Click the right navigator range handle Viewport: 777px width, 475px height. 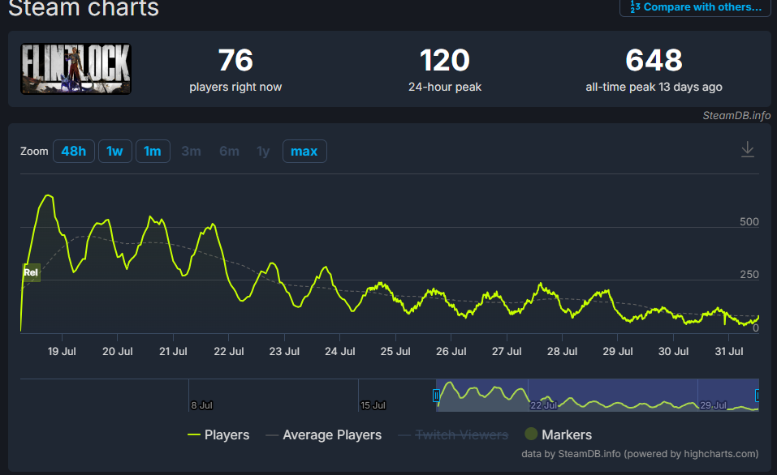758,396
